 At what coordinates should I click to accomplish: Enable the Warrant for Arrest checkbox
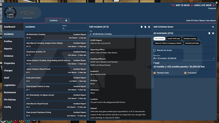tap(155, 50)
